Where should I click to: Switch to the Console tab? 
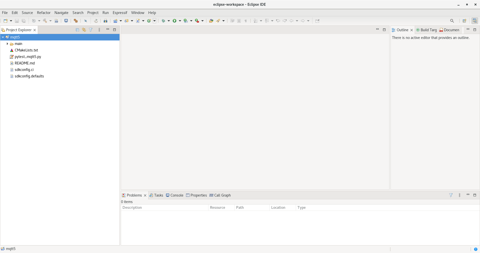pos(174,195)
